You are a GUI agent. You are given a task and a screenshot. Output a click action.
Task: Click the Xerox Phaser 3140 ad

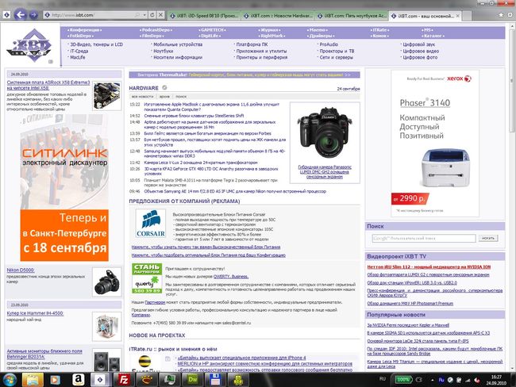click(x=435, y=143)
